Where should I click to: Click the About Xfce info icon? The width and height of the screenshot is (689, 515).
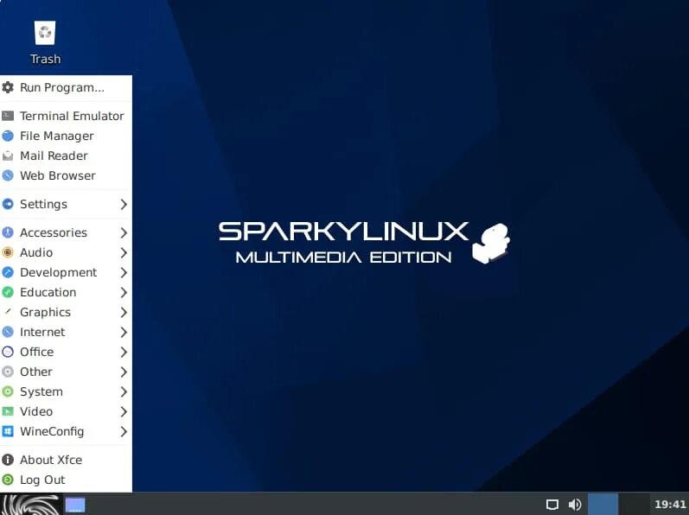tap(8, 460)
